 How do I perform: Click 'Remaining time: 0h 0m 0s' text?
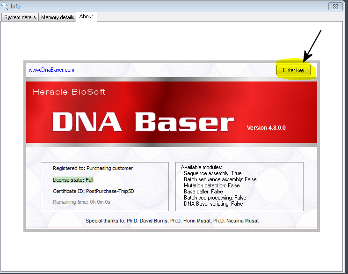(x=81, y=202)
